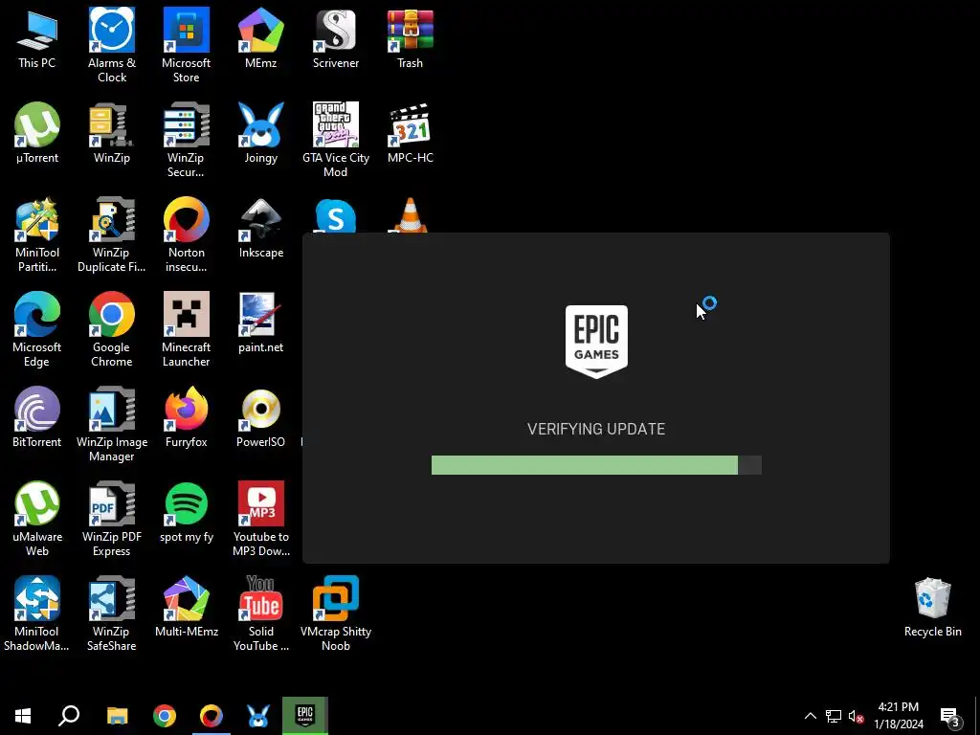Open Youtube to MP3 Dow... shortcut
The width and height of the screenshot is (980, 735).
point(261,519)
